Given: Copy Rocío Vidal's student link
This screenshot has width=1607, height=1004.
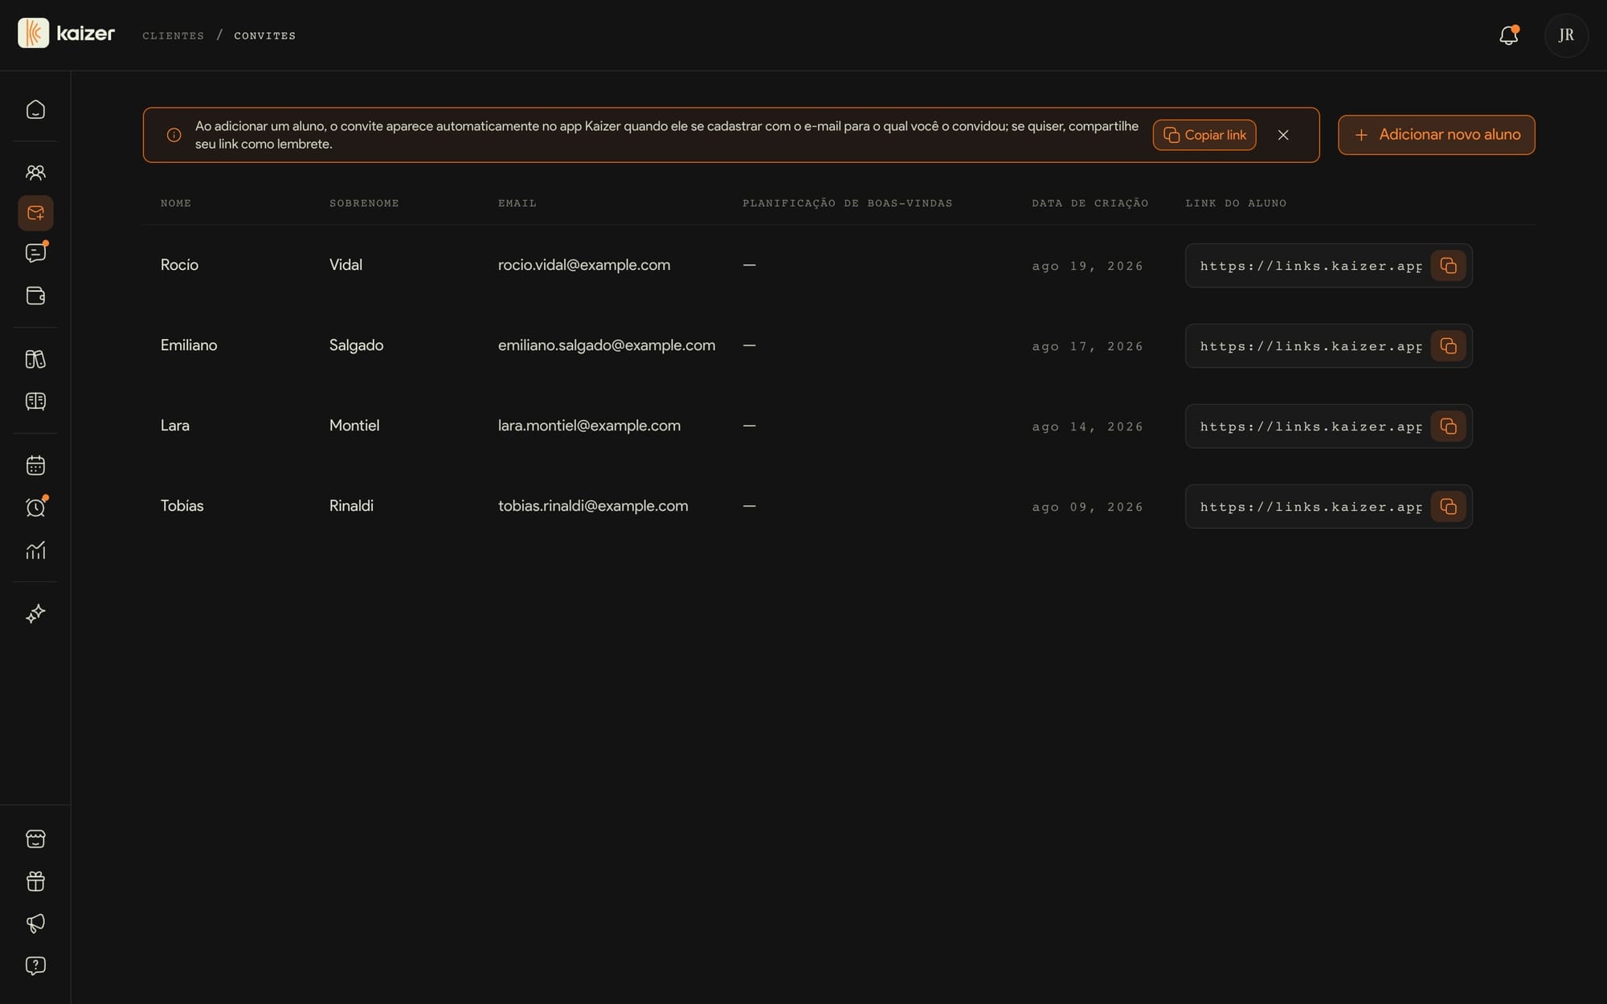Looking at the screenshot, I should (x=1448, y=266).
